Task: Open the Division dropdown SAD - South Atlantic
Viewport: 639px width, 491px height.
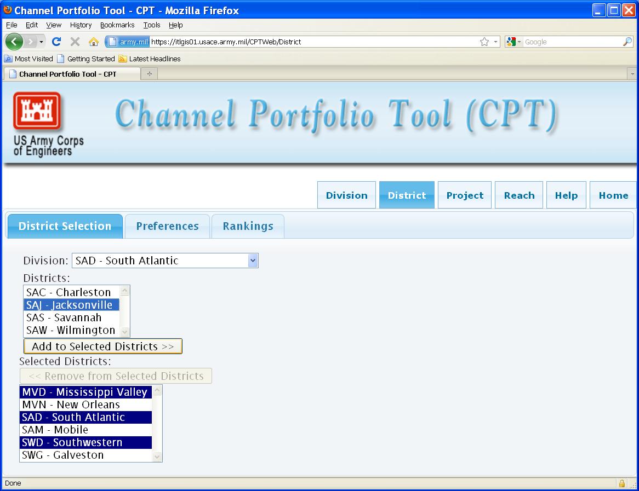Action: 165,261
